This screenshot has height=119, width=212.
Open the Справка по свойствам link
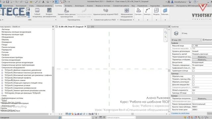coord(180,113)
